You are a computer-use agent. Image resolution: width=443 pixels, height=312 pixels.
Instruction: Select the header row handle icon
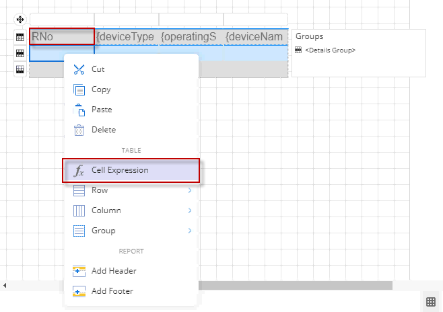(x=20, y=37)
